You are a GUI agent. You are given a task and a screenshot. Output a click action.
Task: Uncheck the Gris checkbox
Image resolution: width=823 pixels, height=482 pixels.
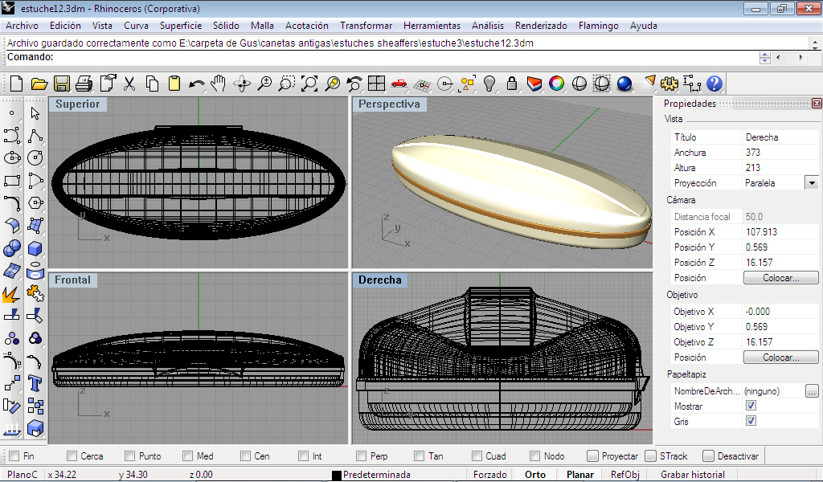pyautogui.click(x=751, y=421)
